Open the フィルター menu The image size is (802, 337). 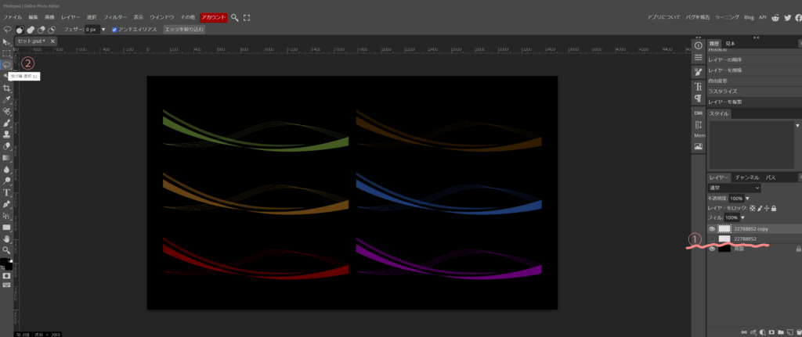(115, 17)
